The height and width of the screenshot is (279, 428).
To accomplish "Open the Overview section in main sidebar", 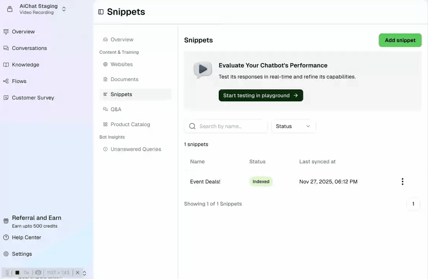I will (x=23, y=32).
